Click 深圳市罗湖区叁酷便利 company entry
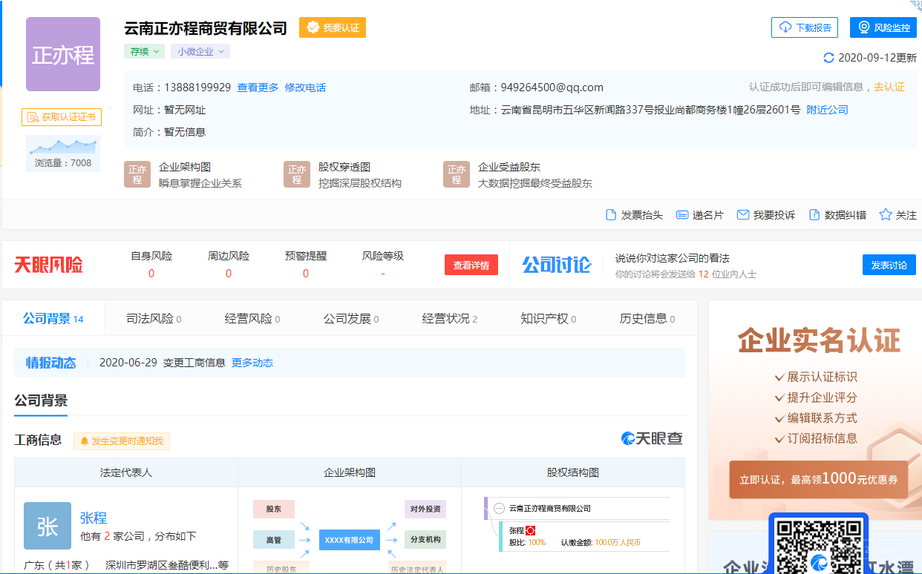 tap(167, 565)
